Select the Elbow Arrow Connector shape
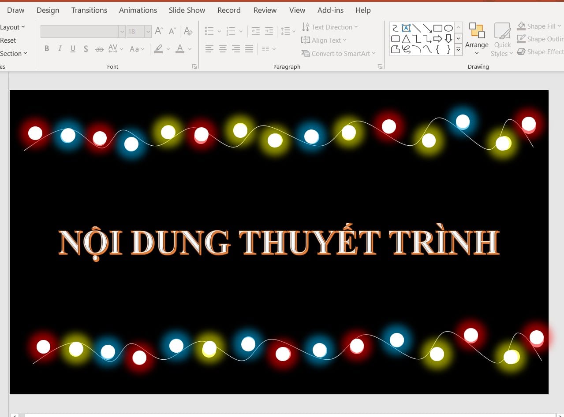The height and width of the screenshot is (417, 564). click(427, 39)
